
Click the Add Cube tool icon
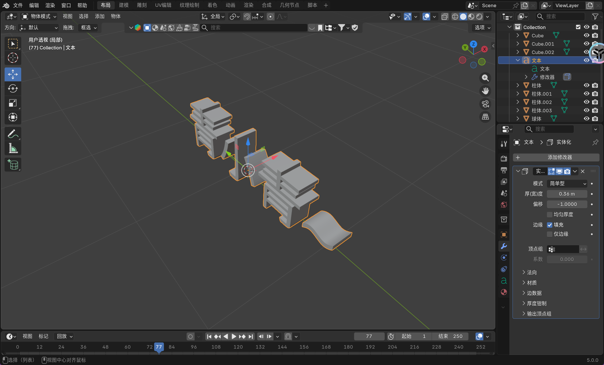[x=13, y=165]
